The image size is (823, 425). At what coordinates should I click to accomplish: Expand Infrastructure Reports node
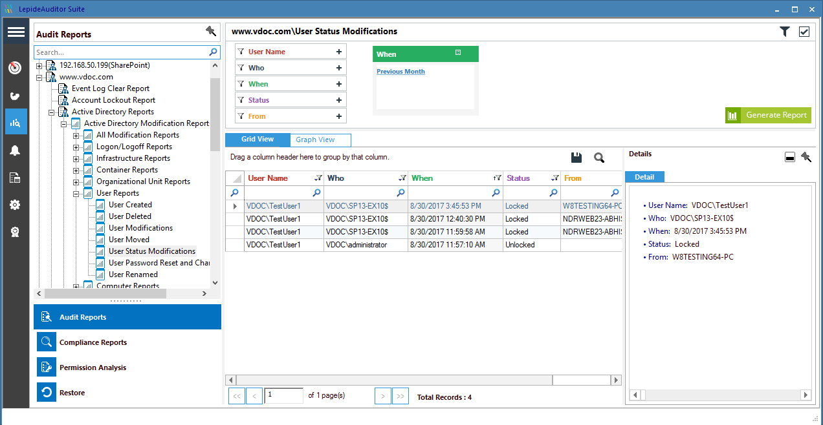pyautogui.click(x=76, y=158)
